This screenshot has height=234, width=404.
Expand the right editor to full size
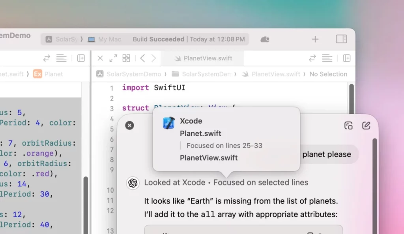tap(113, 58)
